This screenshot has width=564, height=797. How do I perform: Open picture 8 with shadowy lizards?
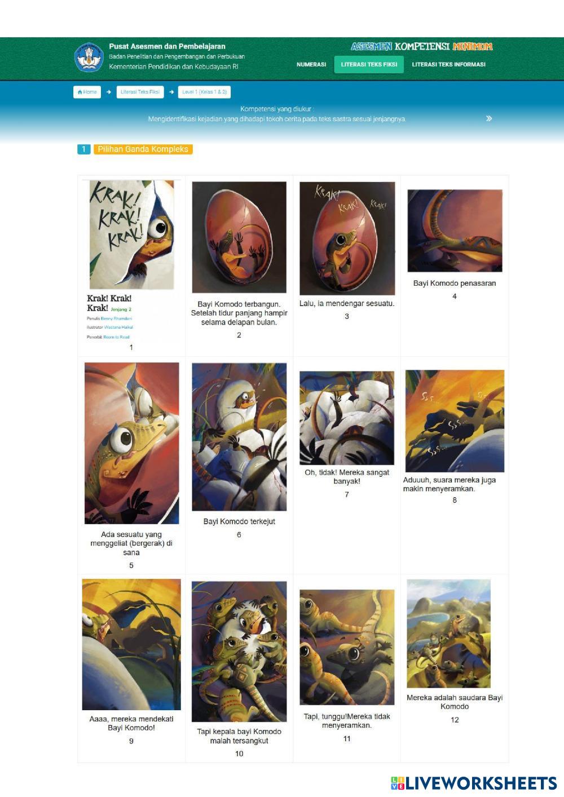455,421
